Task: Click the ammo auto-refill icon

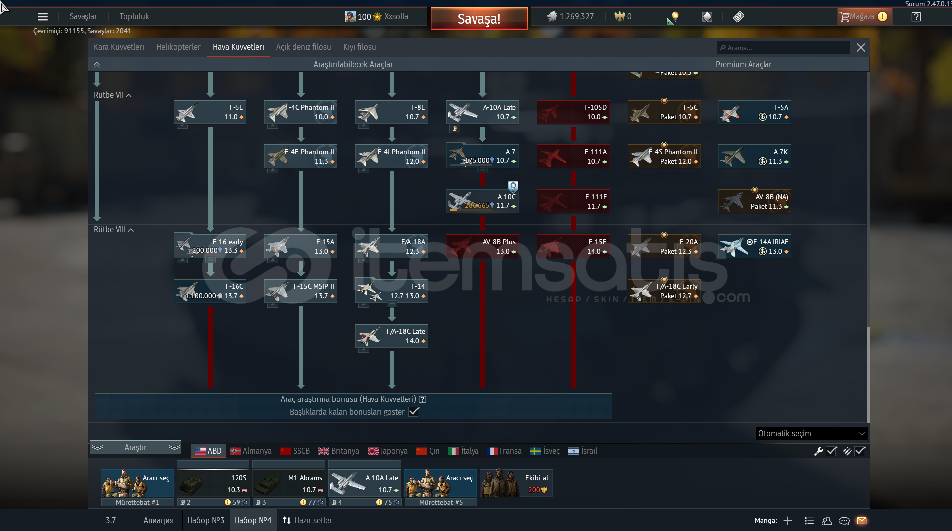Action: pos(847,451)
